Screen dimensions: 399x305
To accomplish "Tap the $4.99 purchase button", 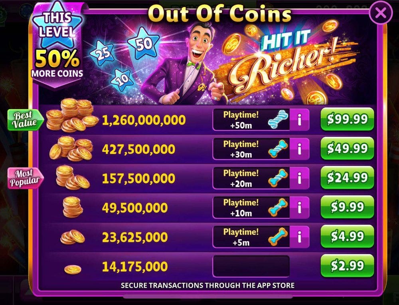I will (x=347, y=236).
